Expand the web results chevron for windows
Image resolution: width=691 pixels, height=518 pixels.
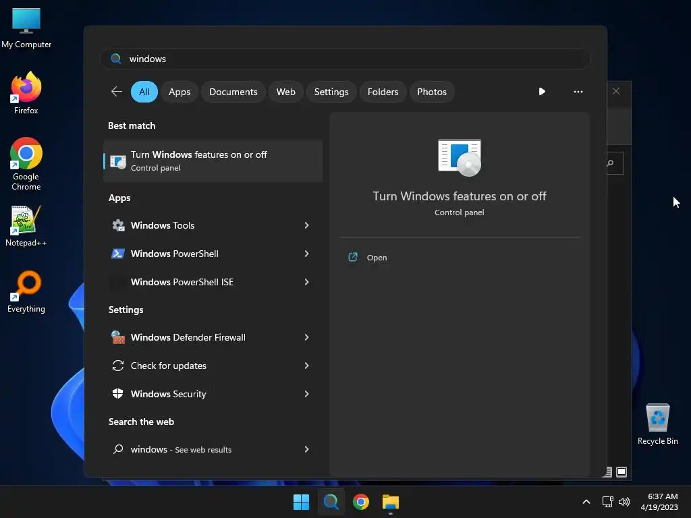(x=307, y=449)
